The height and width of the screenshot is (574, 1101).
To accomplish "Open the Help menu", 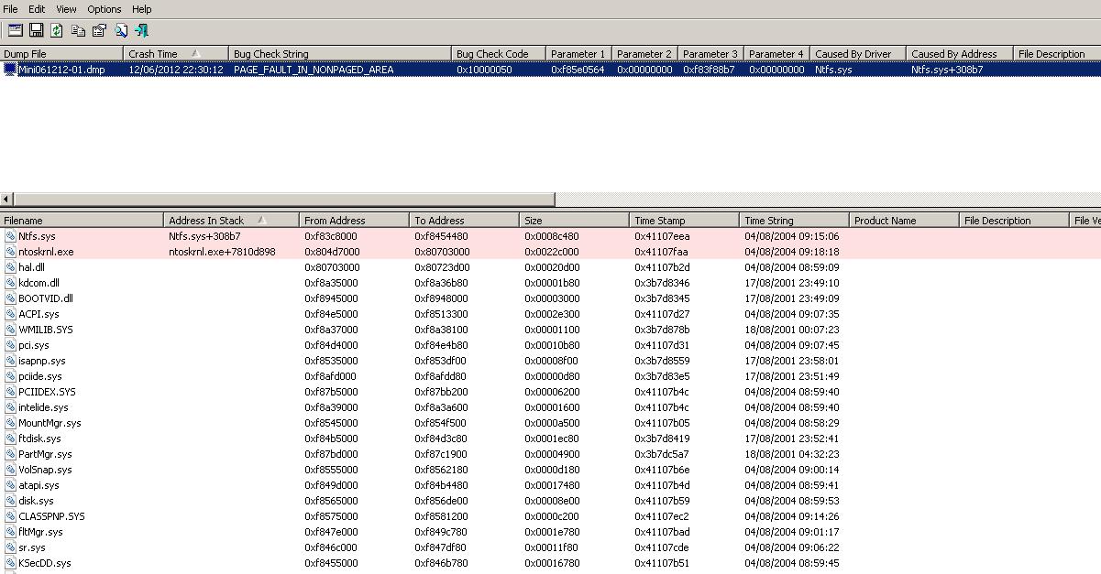I will [142, 9].
